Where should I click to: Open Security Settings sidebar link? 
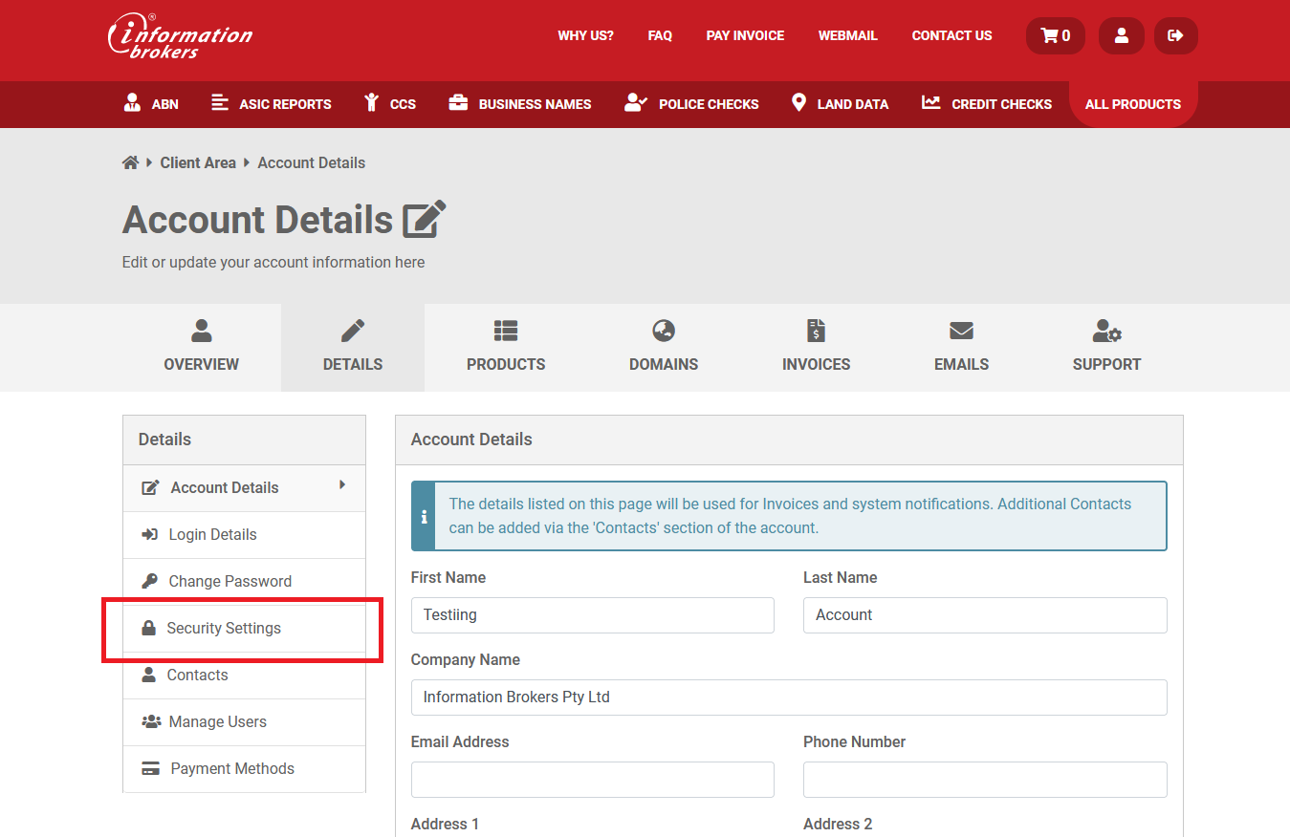tap(245, 629)
